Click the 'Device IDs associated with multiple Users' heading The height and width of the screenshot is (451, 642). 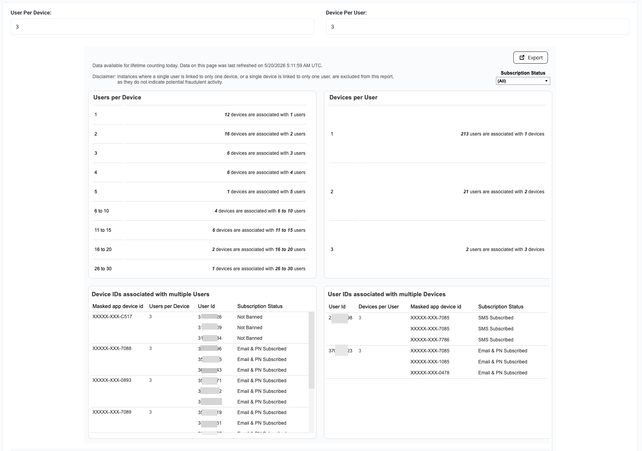click(151, 294)
